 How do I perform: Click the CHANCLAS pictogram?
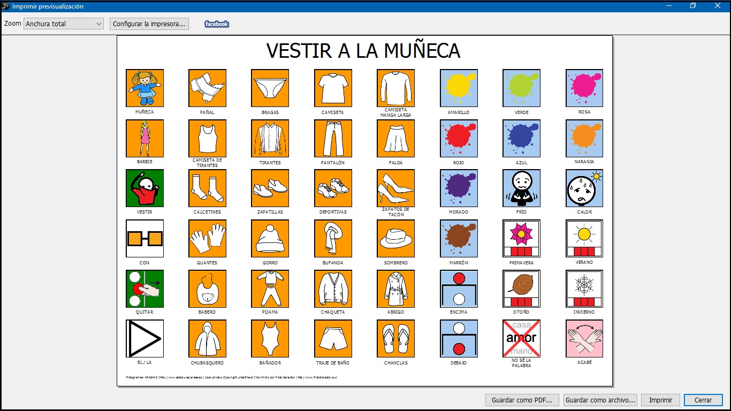click(395, 338)
